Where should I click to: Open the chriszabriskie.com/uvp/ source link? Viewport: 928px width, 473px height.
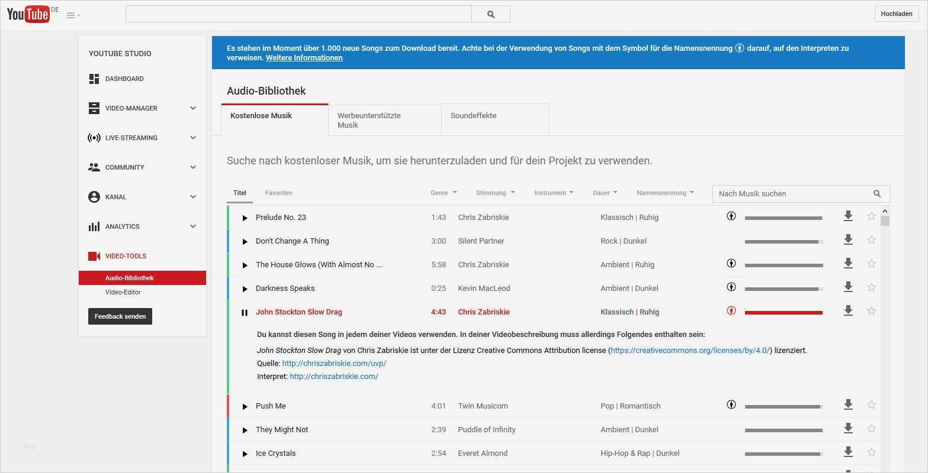(x=334, y=363)
